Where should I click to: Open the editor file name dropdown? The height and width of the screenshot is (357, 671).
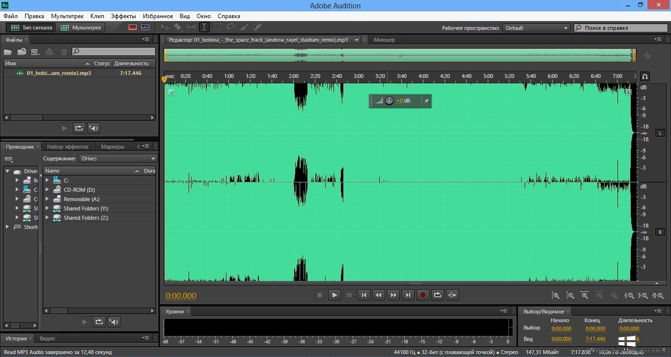(x=357, y=40)
